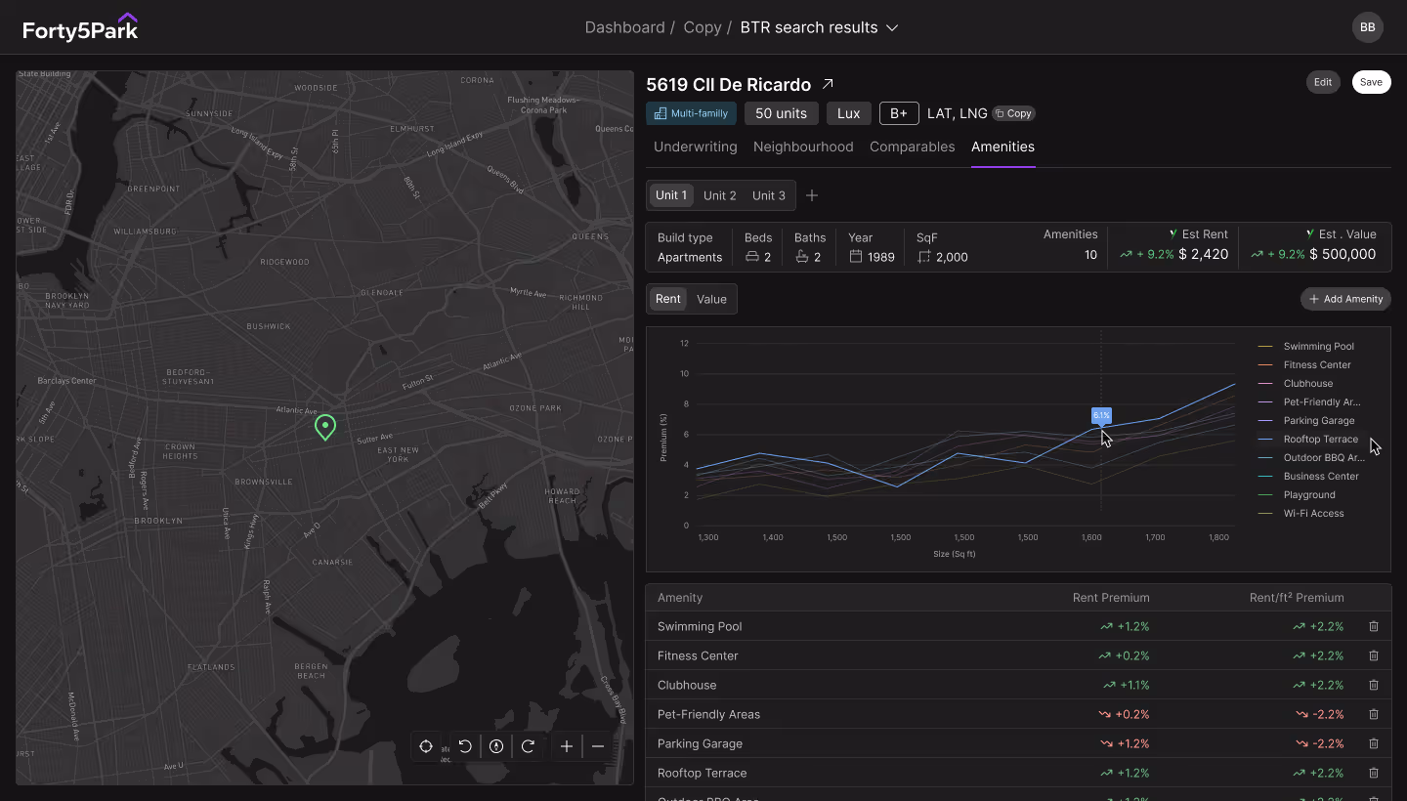1407x801 pixels.
Task: Save the property changes
Action: [x=1371, y=82]
